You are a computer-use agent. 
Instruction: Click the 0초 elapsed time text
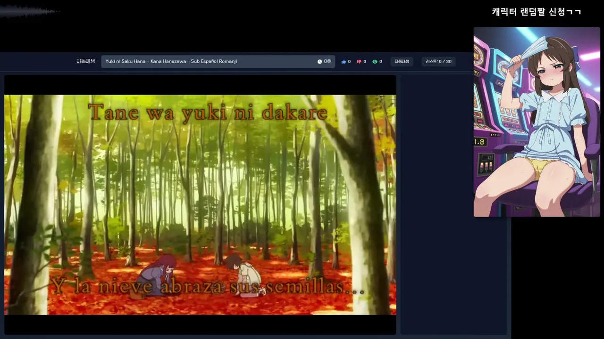point(327,62)
